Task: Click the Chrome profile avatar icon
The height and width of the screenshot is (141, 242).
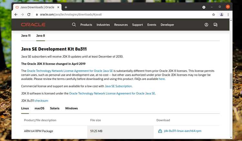Action: point(221,15)
